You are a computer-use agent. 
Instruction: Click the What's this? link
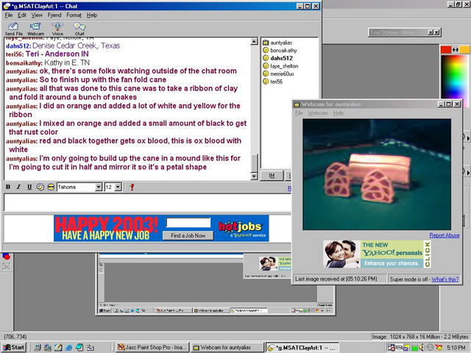point(445,279)
